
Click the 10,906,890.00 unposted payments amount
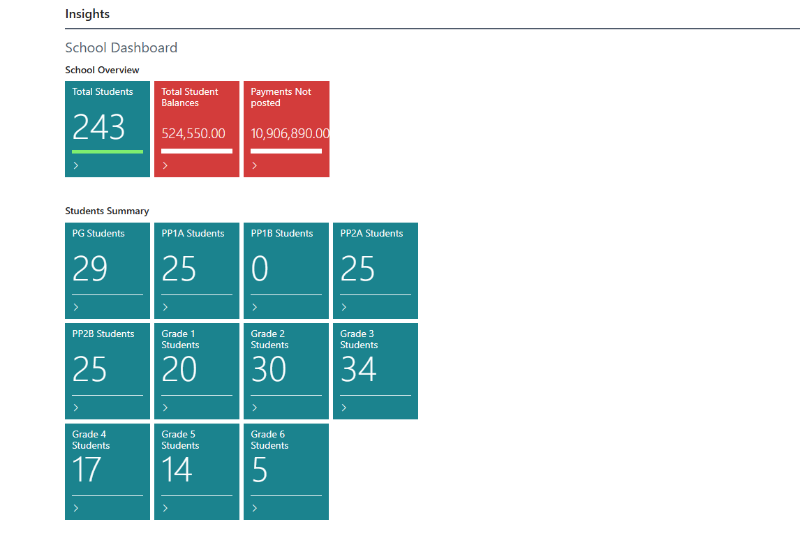(x=290, y=133)
